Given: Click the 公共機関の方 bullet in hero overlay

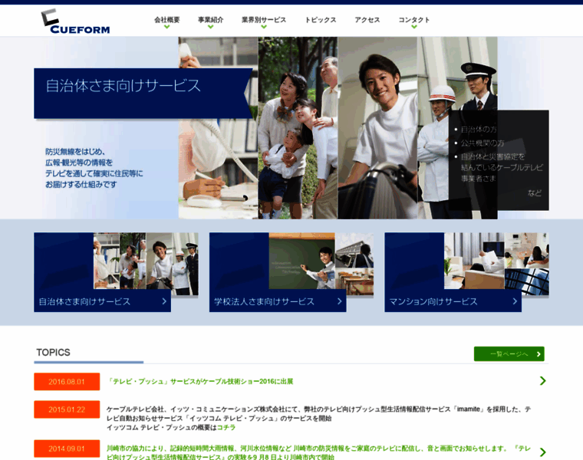Looking at the screenshot, I should [483, 143].
